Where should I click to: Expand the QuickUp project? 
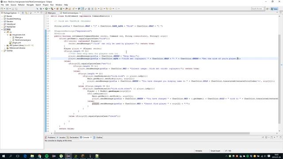point(2,51)
